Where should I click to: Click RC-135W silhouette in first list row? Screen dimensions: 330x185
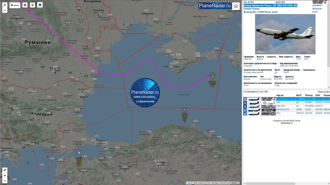[254, 99]
